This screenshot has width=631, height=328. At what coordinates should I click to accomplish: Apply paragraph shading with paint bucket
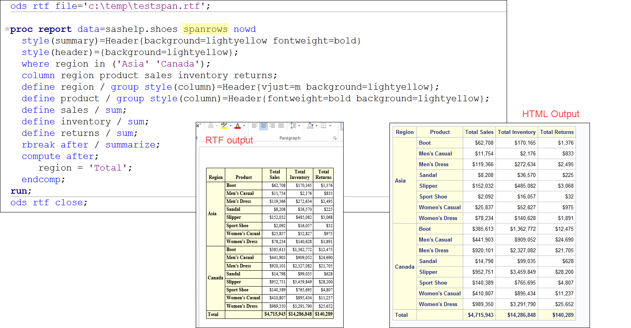(x=310, y=126)
